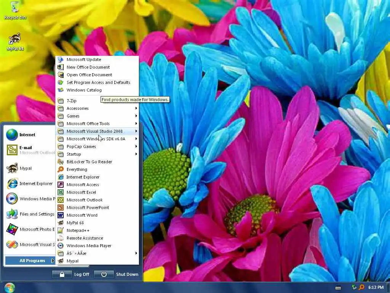
Task: Click the Windows Media Player icon in programs list
Action: [x=61, y=246]
